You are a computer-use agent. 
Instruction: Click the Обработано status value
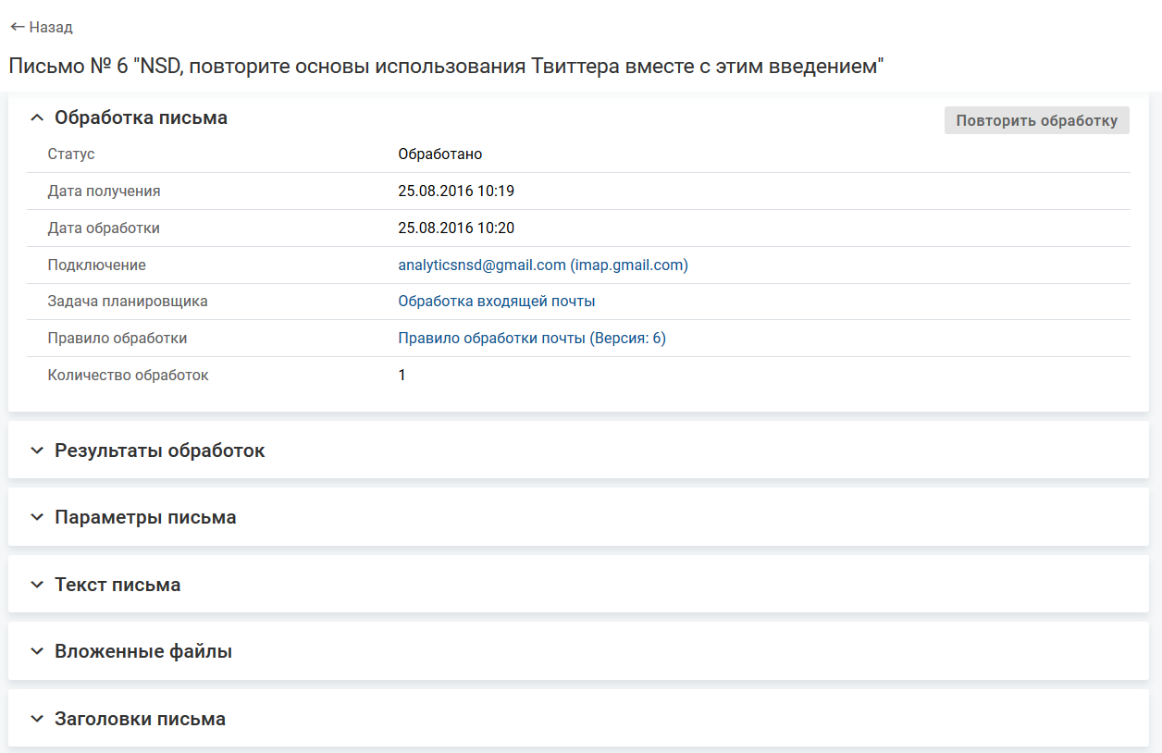tap(439, 154)
